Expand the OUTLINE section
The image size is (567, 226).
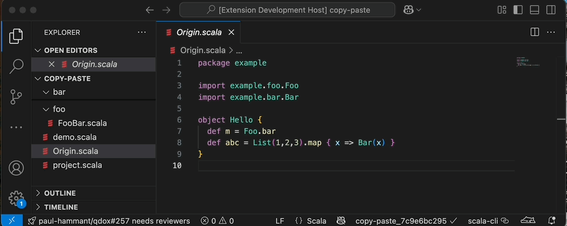(x=60, y=193)
